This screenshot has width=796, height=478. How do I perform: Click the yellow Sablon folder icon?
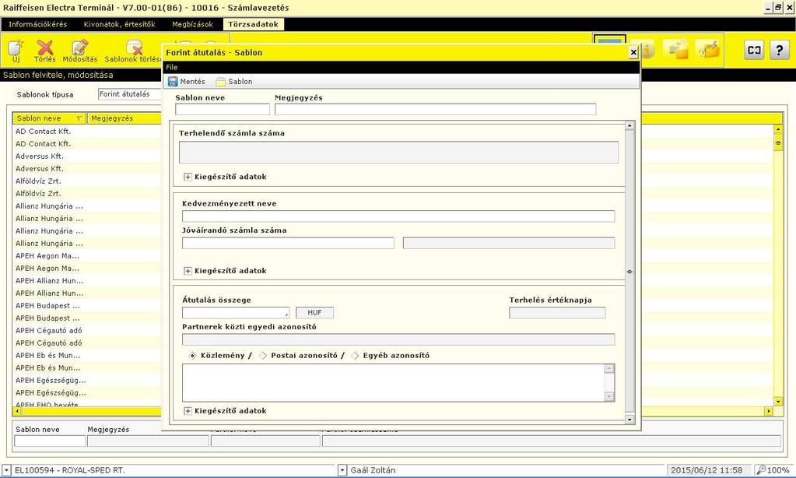tap(220, 81)
